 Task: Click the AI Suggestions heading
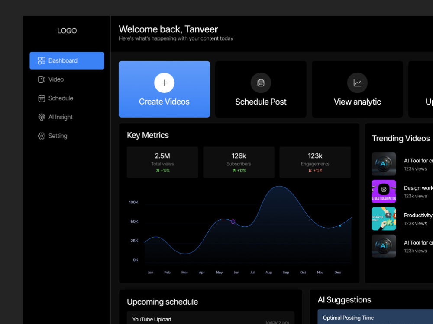coord(344,300)
